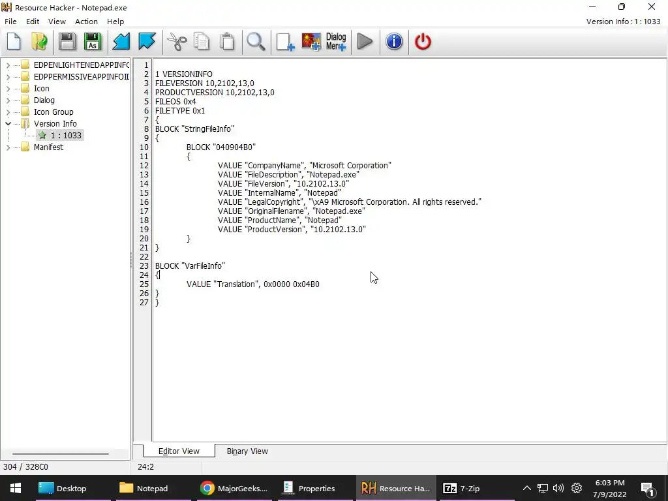Switch to the Editor View tab
This screenshot has width=668, height=501.
point(179,451)
